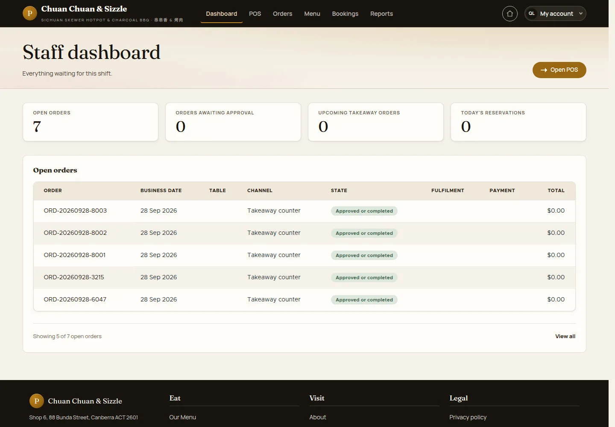The height and width of the screenshot is (427, 615).
Task: Click the Showing 5 of 7 open orders text
Action: pyautogui.click(x=67, y=336)
